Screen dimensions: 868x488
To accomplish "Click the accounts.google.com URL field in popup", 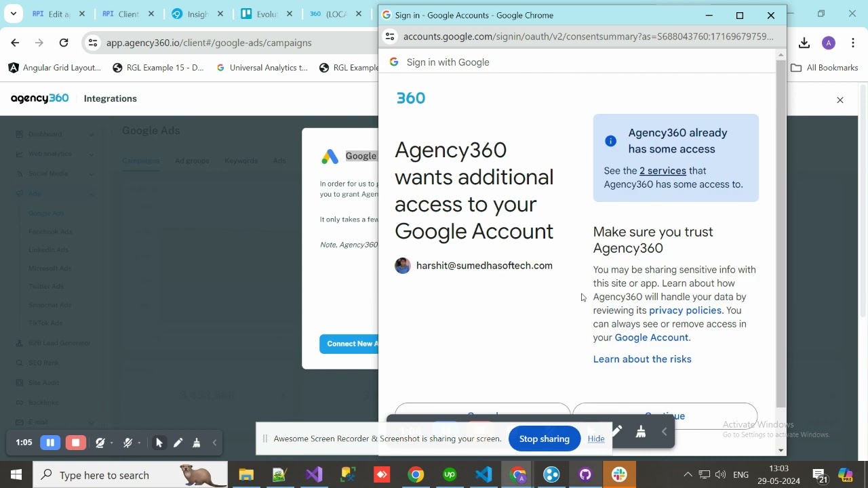I will tap(588, 37).
